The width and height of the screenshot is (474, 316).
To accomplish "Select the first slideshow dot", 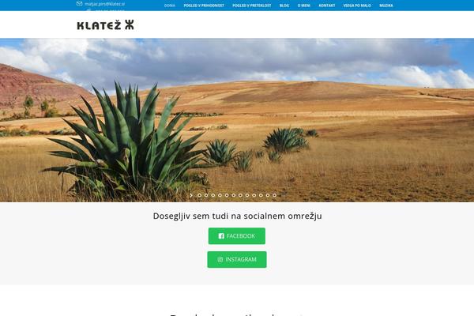I will click(x=200, y=195).
